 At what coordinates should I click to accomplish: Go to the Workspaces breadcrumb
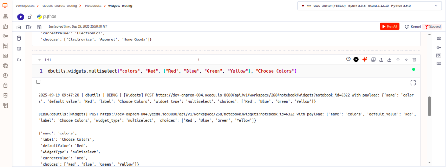[x=25, y=6]
